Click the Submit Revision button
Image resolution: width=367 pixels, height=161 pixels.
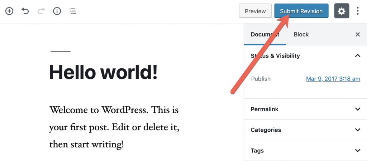[x=301, y=11]
